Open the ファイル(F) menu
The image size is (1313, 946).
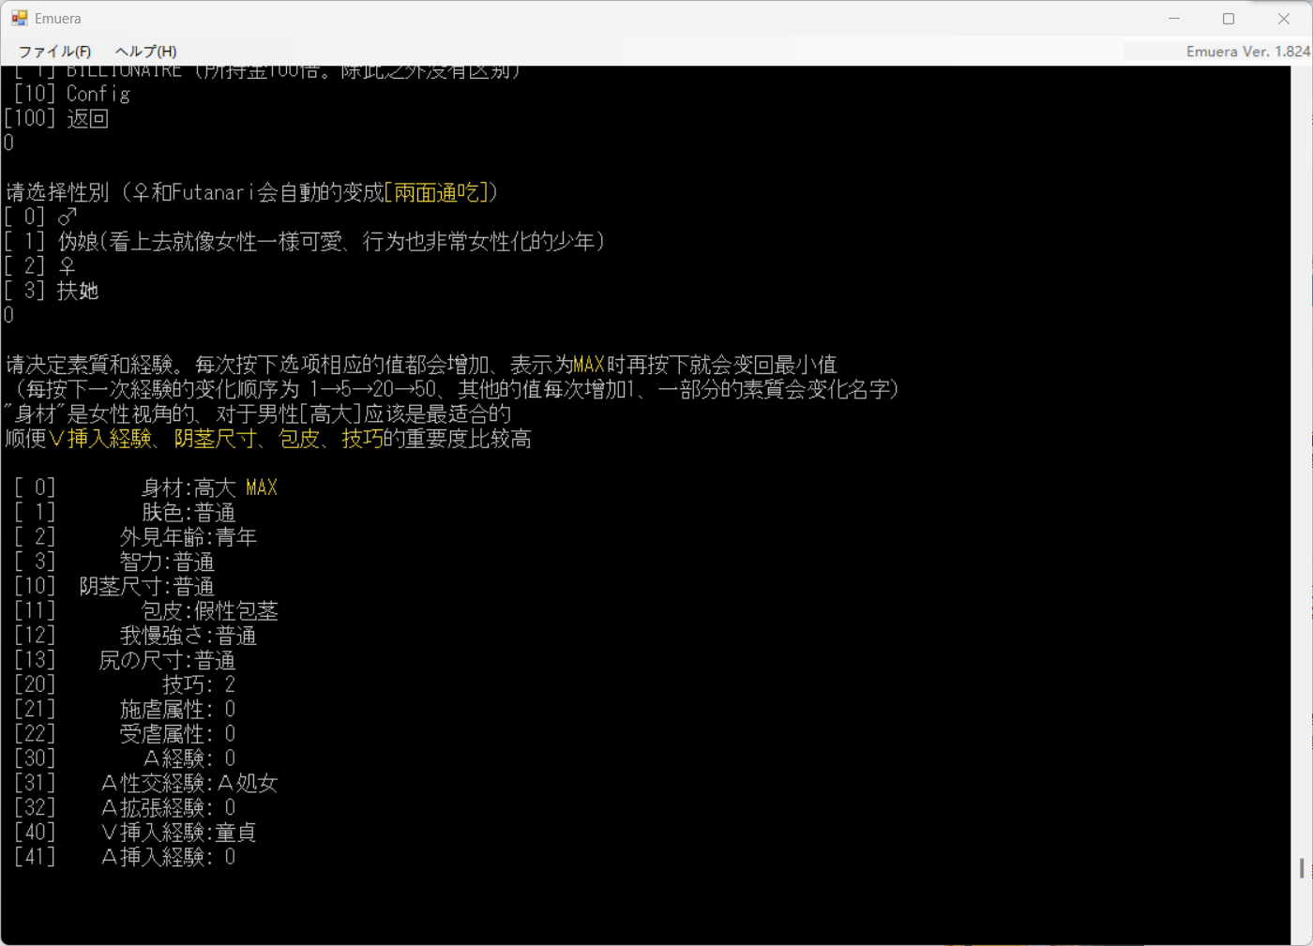point(54,52)
